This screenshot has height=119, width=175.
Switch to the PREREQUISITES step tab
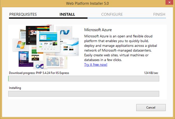click(23, 14)
